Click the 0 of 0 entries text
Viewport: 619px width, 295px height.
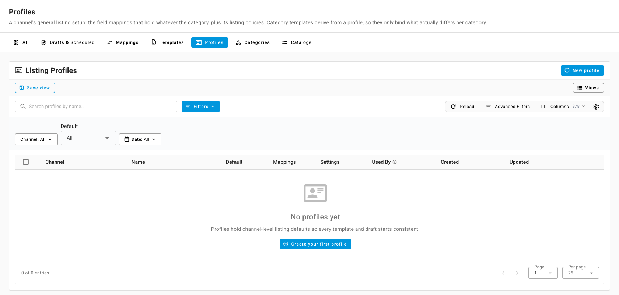(x=35, y=273)
